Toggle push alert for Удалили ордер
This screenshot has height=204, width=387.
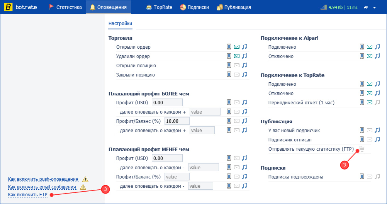click(229, 56)
